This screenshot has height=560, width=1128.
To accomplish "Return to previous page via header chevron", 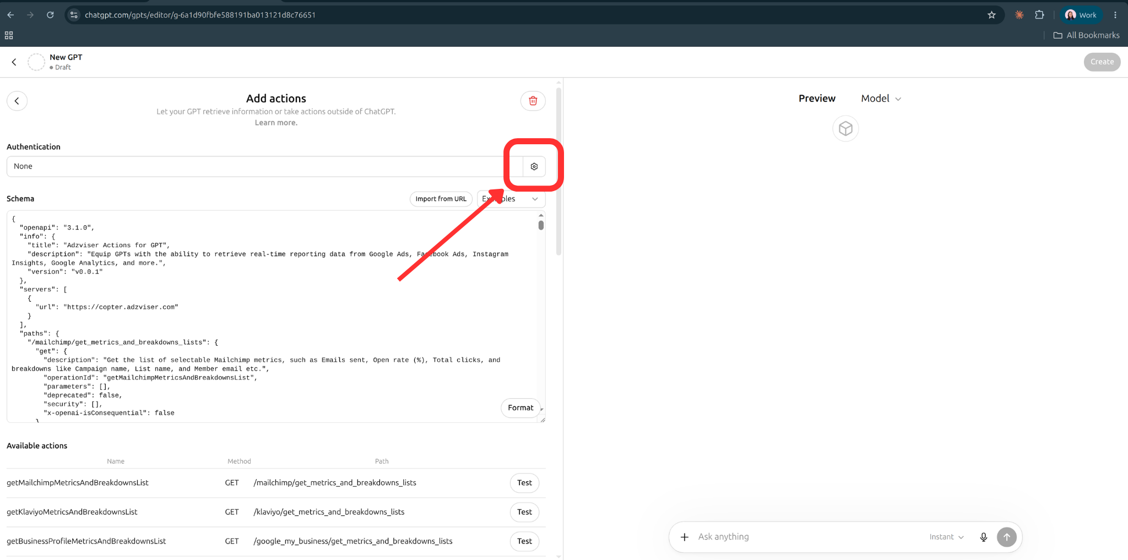I will coord(14,62).
